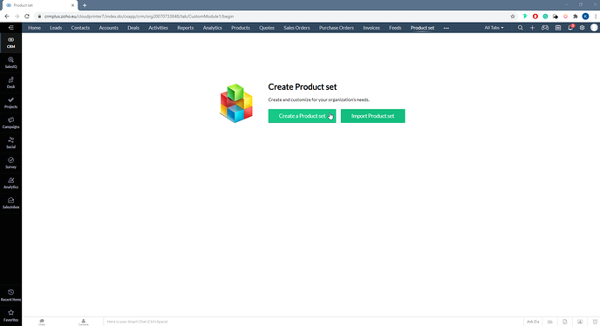600x326 pixels.
Task: Open the Products tab
Action: tap(241, 28)
